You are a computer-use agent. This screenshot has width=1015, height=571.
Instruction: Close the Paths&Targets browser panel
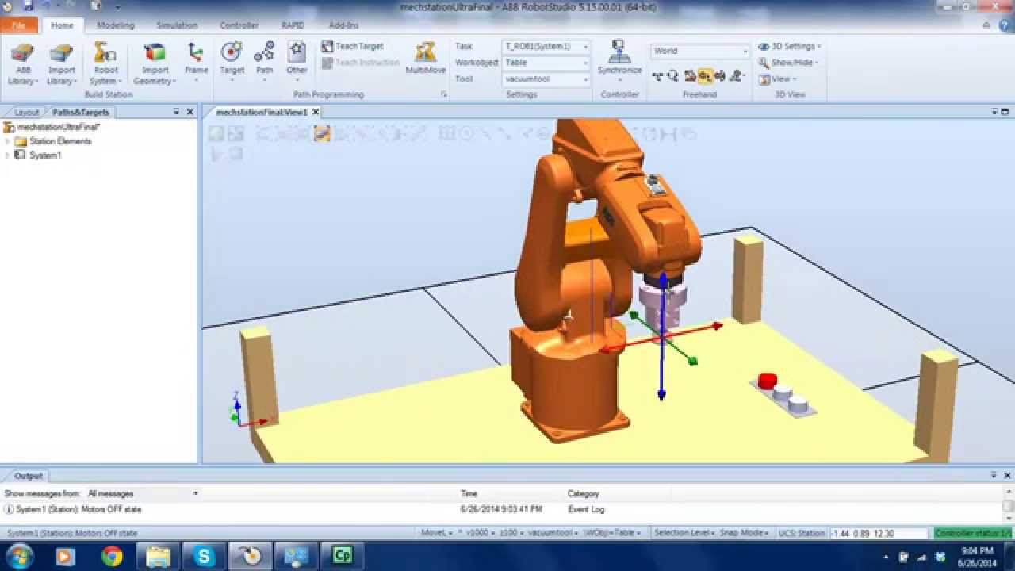tap(190, 113)
